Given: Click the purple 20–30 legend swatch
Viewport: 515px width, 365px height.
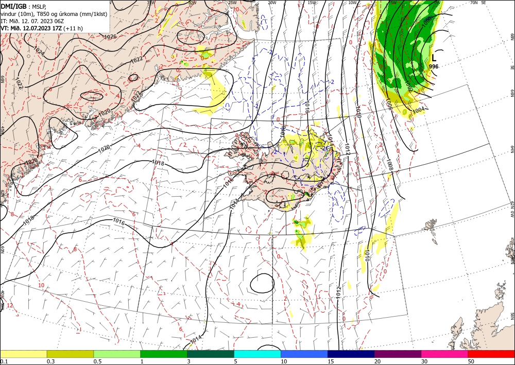Looking at the screenshot, I should [398, 354].
